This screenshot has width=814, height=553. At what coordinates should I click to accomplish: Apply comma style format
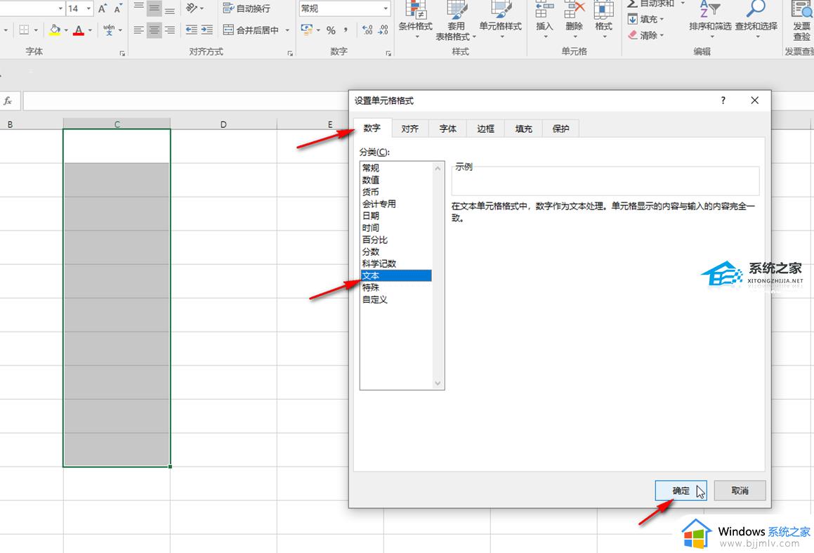346,30
